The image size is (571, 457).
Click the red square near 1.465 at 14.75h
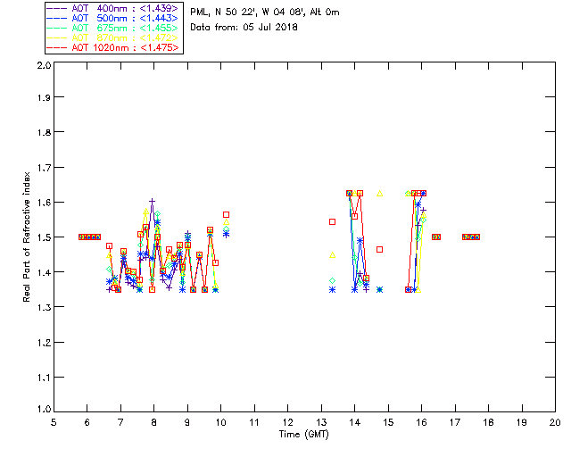[380, 249]
